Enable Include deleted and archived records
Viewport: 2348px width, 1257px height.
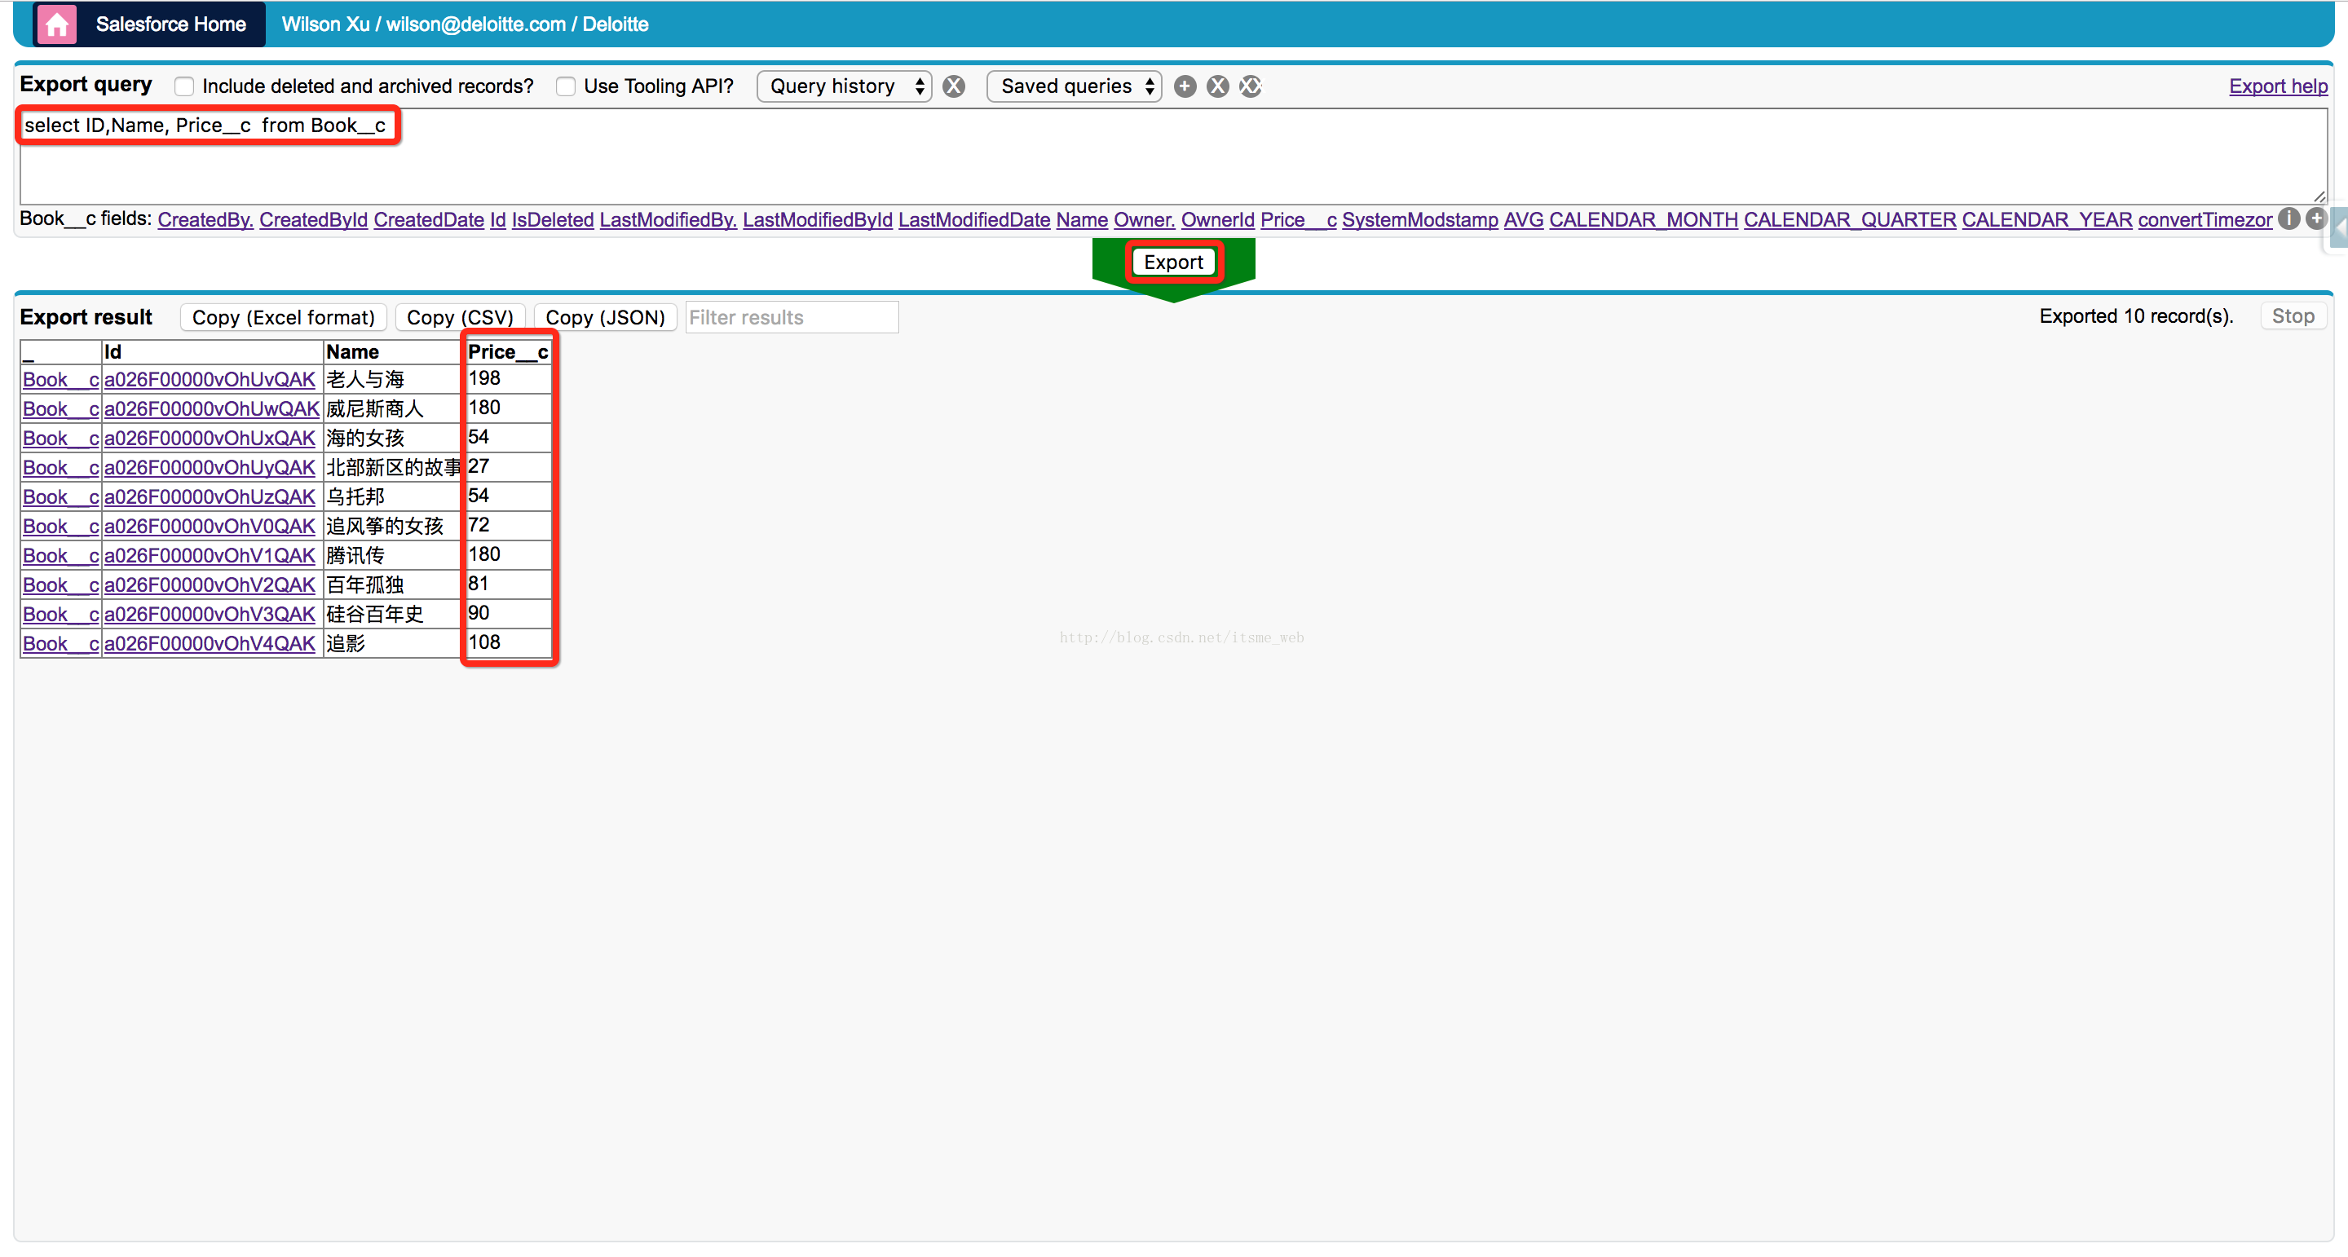point(184,86)
